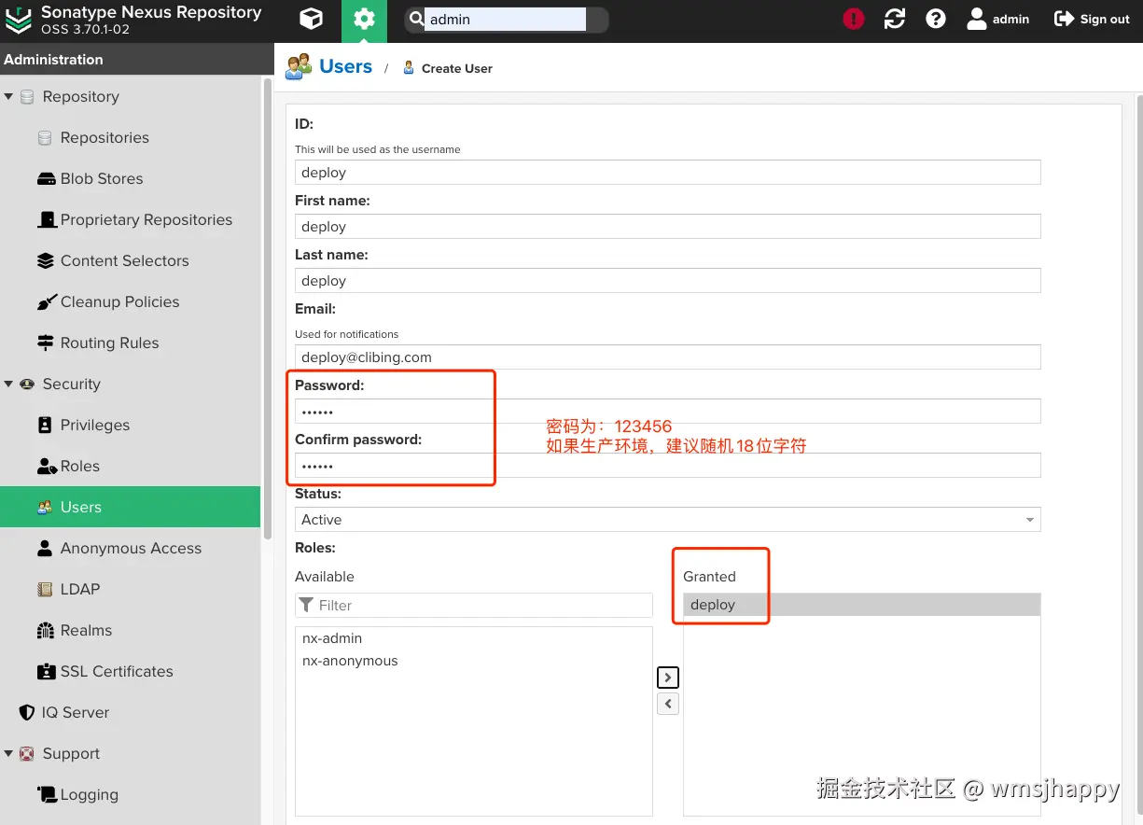This screenshot has height=825, width=1143.
Task: Click the red system status alert icon
Action: pos(853,20)
